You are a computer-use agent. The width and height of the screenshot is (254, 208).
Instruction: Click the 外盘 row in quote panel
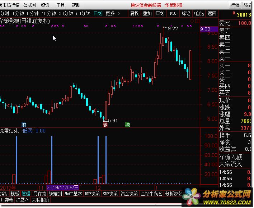[235, 128]
